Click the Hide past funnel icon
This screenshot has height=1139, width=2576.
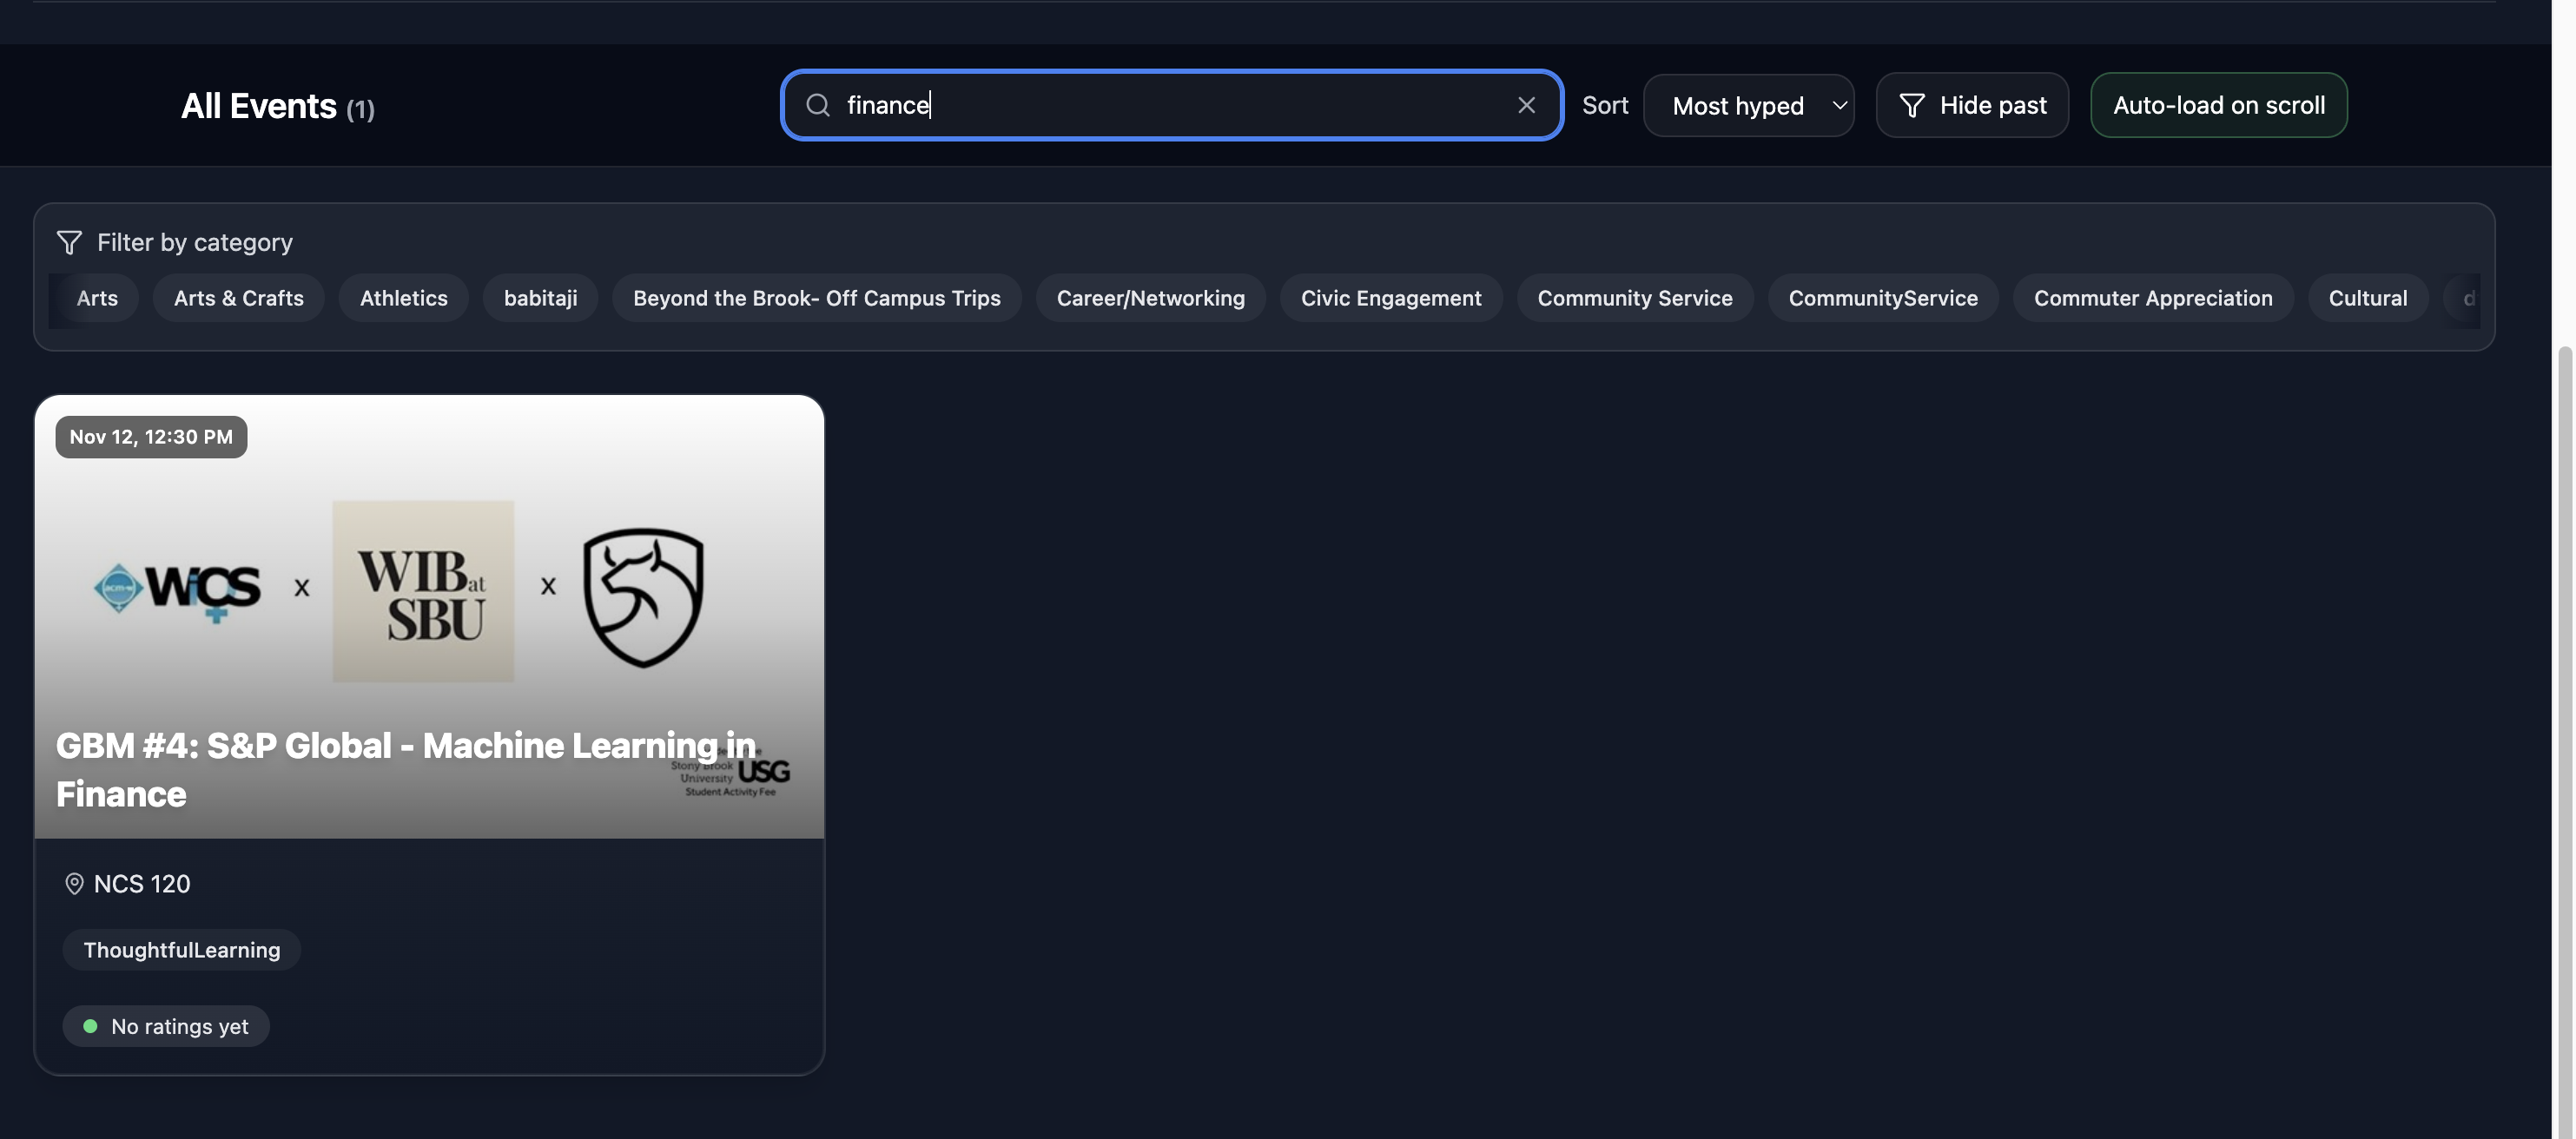(x=1911, y=105)
